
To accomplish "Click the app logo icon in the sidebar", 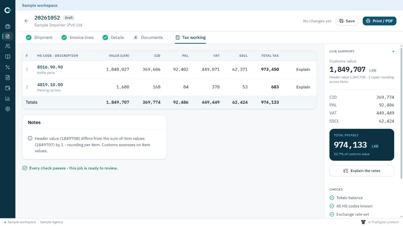I will coord(8,10).
